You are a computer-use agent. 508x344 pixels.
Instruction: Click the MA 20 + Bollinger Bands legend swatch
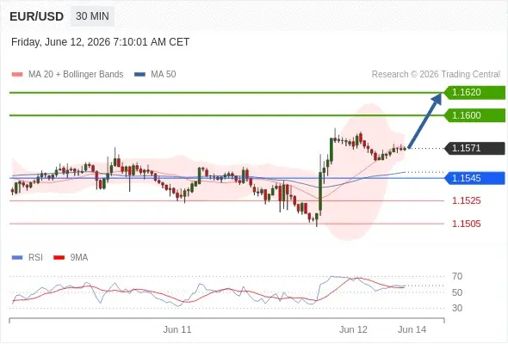[17, 75]
